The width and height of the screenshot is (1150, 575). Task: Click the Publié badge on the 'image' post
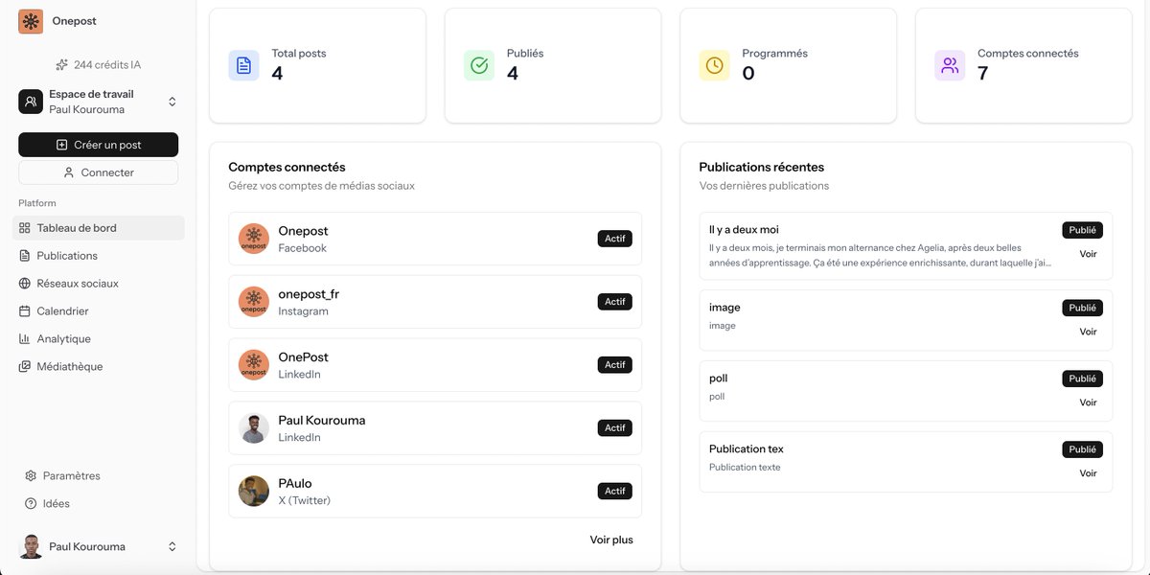1082,308
